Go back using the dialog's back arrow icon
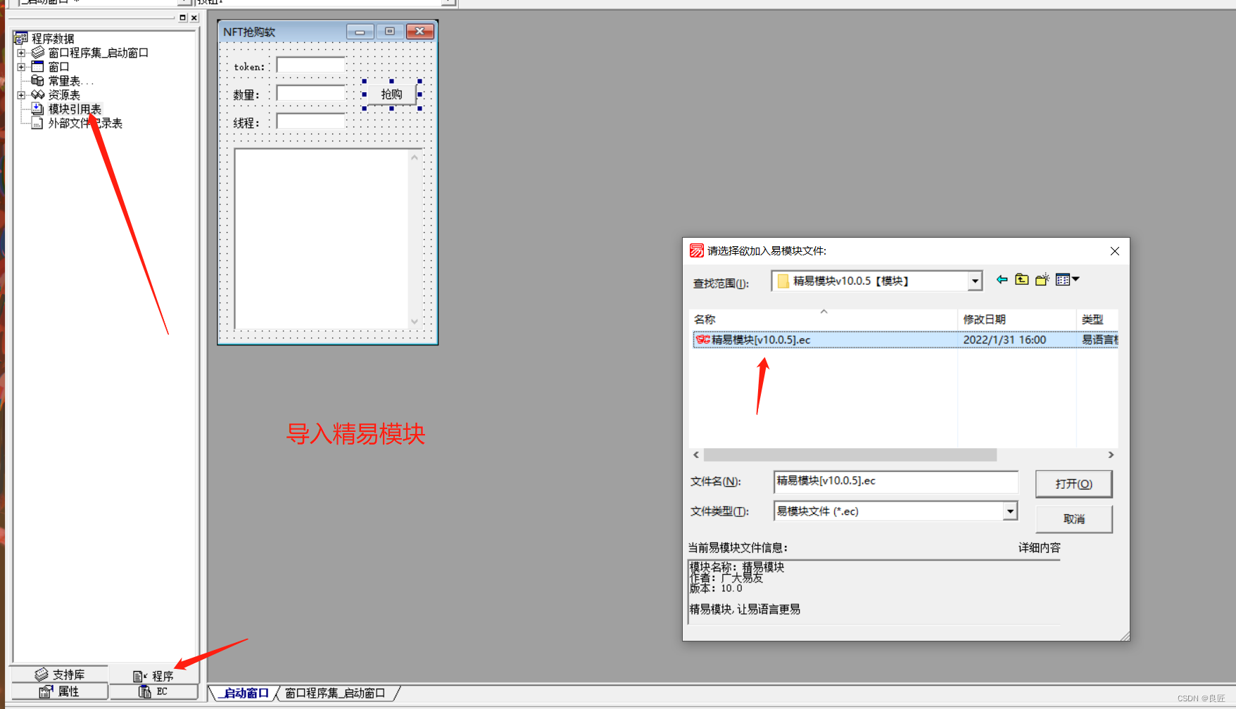1236x709 pixels. click(1002, 280)
